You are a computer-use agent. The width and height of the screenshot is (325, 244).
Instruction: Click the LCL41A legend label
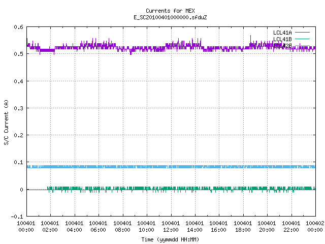coord(282,33)
